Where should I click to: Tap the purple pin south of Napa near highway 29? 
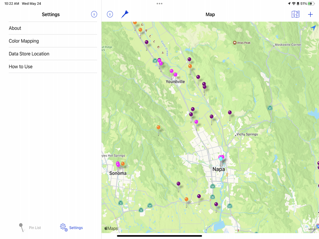click(216, 204)
